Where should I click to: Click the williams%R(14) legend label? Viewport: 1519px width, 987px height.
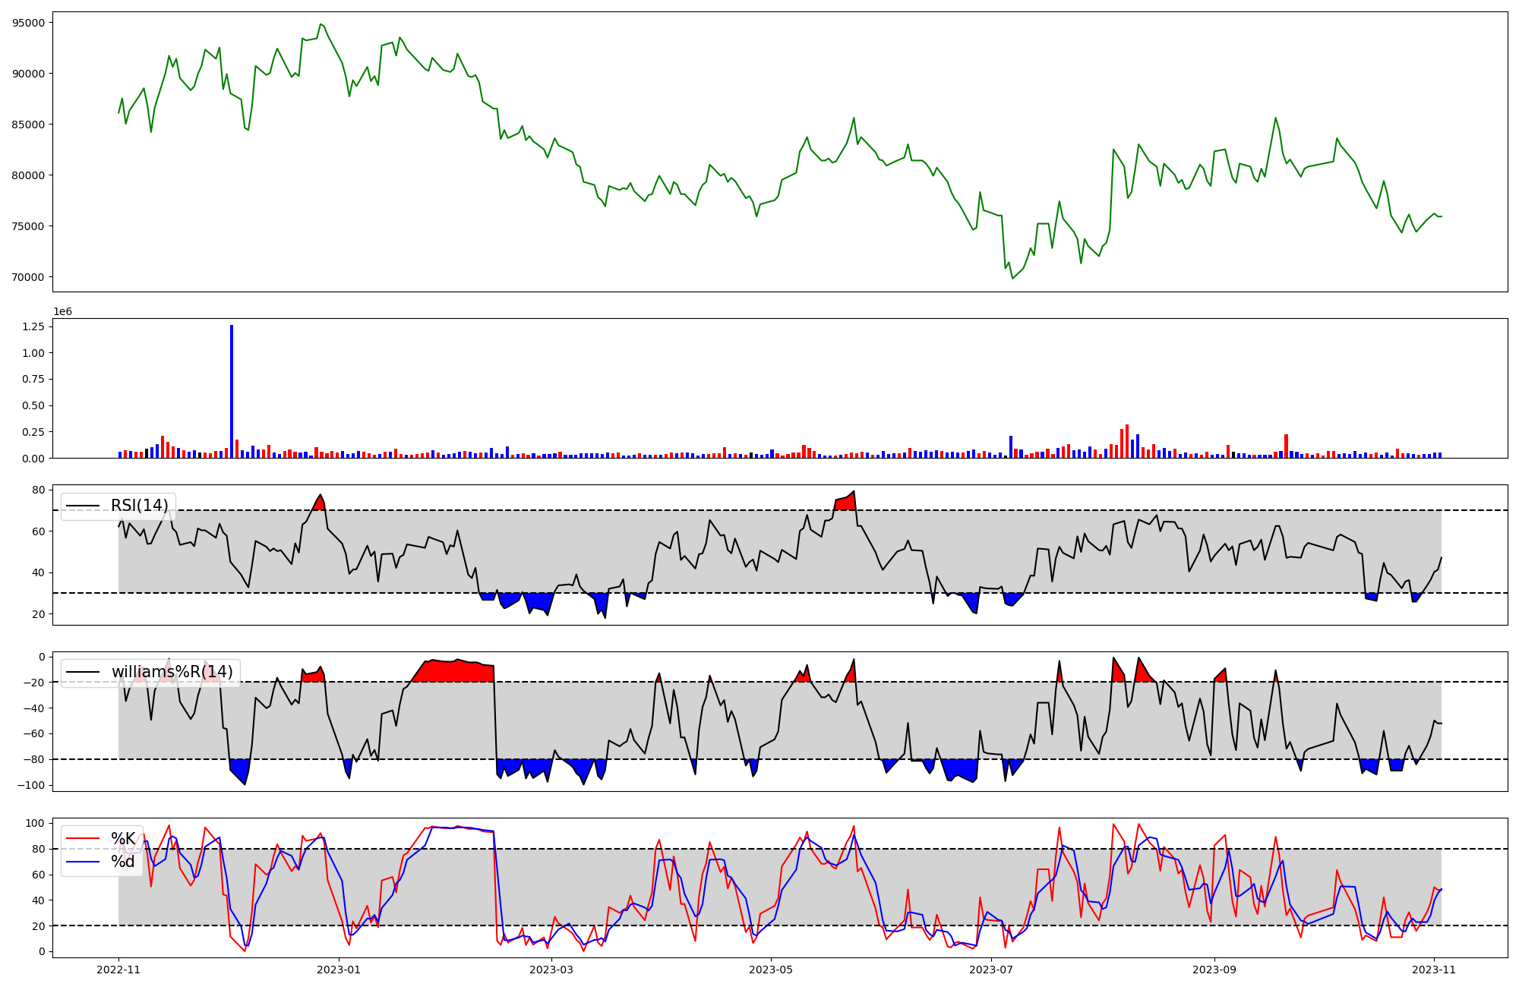click(x=172, y=672)
